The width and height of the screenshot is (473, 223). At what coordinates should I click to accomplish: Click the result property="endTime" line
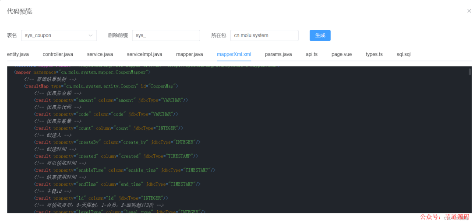pos(117,184)
